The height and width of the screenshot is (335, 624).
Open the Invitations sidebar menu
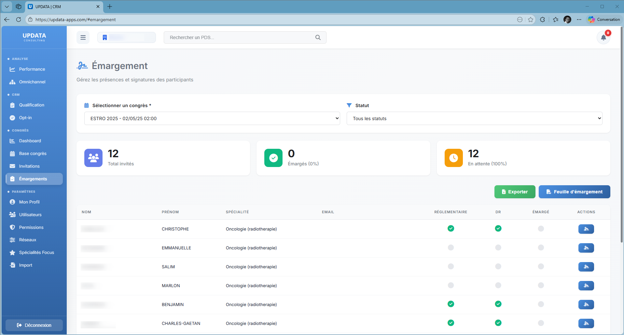coord(29,166)
